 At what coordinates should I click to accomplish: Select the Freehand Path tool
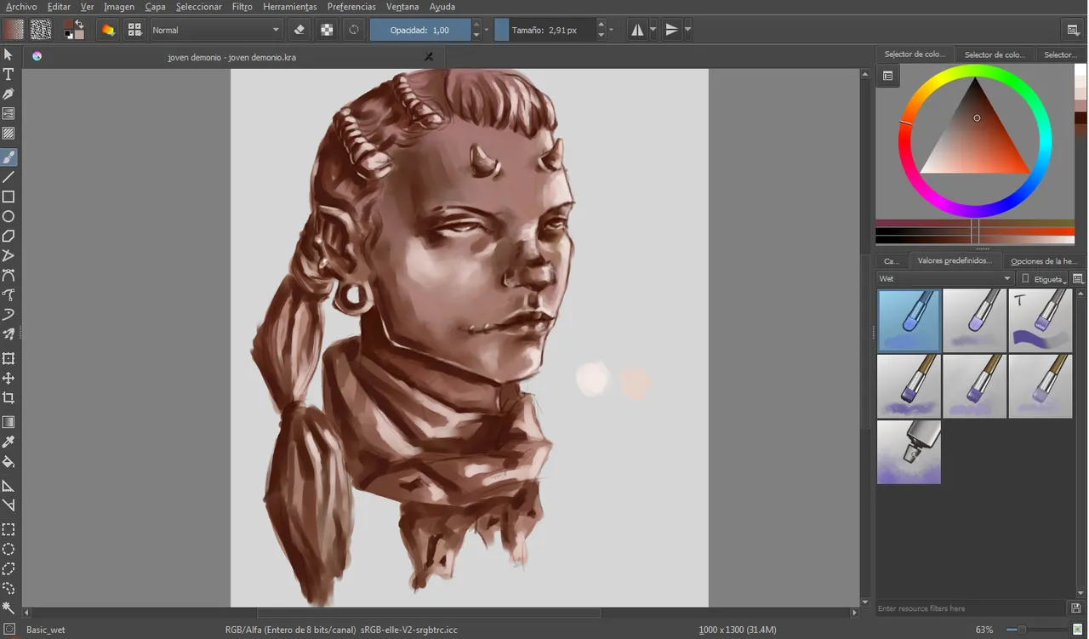pyautogui.click(x=9, y=294)
